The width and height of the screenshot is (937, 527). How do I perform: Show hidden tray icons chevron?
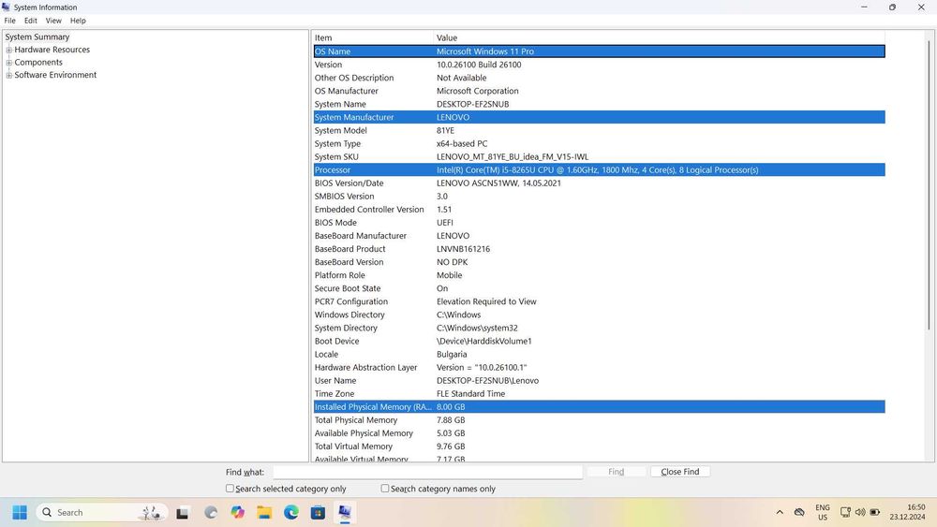(x=780, y=512)
